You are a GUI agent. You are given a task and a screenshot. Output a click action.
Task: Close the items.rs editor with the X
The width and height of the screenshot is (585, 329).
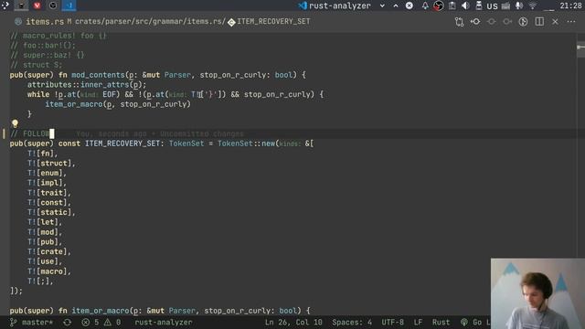click(555, 22)
